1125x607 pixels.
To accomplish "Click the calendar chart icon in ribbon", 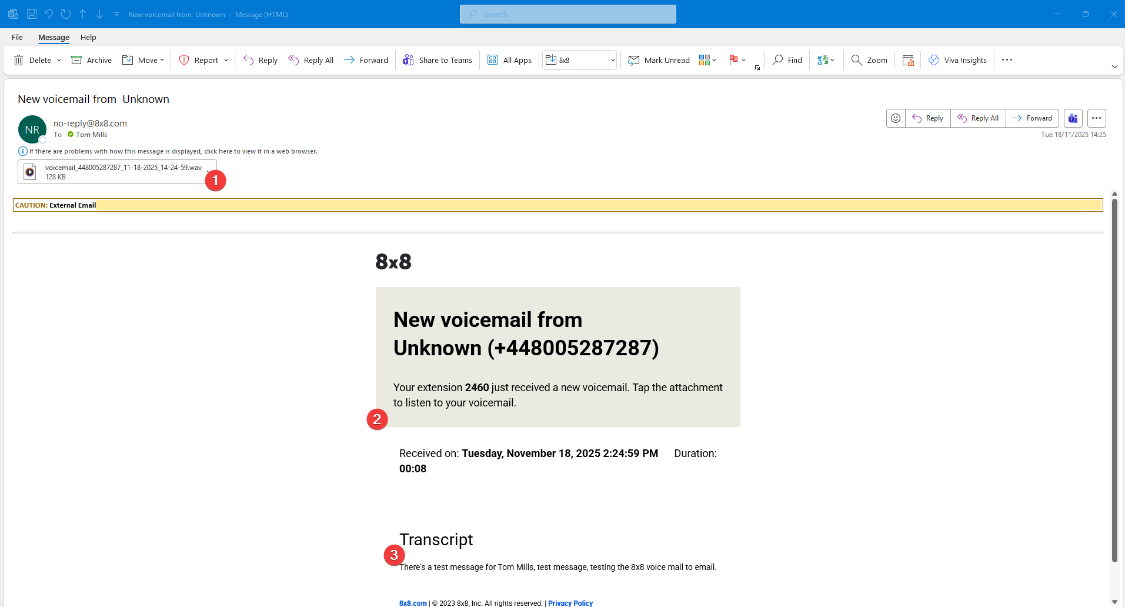I will point(908,60).
